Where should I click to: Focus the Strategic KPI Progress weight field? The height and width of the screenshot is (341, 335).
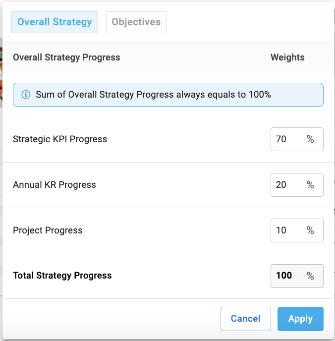(x=297, y=139)
